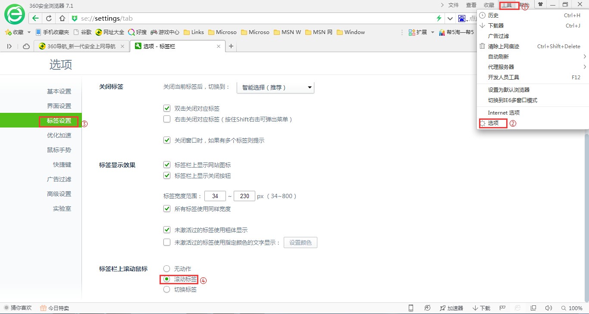Click the multi-window icon in status bar

coord(533,308)
